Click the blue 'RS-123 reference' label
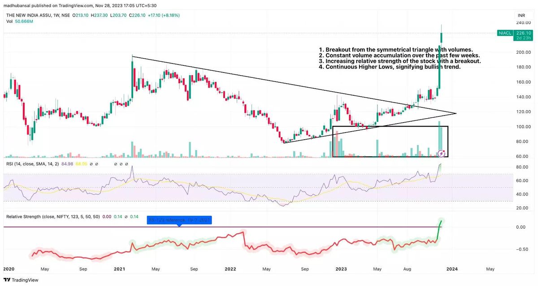This screenshot has height=286, width=538. tap(180, 220)
